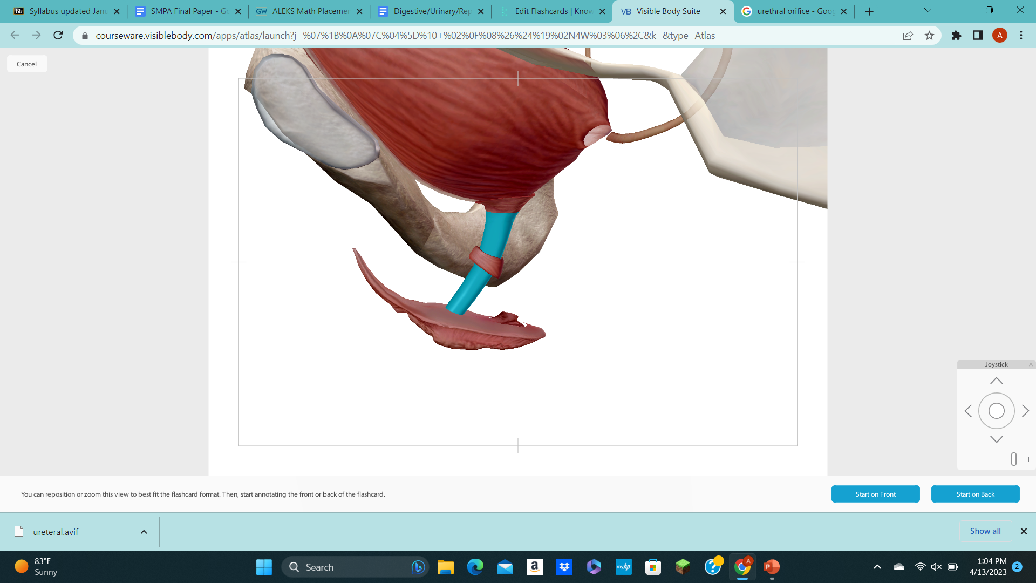Switch to the Visible Body Suite tab

click(x=669, y=11)
